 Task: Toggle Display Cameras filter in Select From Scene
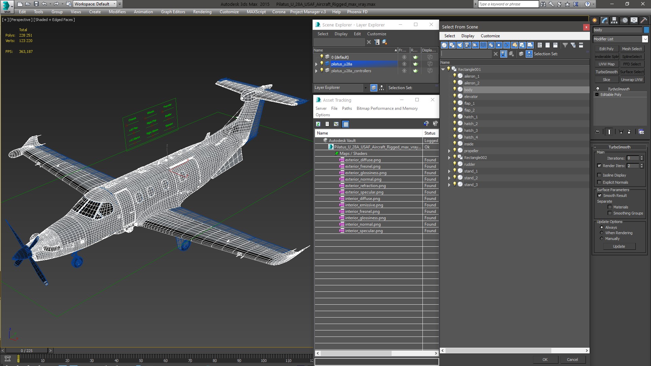[468, 45]
